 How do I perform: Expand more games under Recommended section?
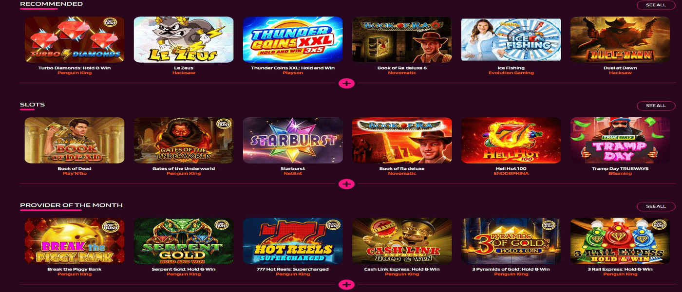tap(346, 83)
